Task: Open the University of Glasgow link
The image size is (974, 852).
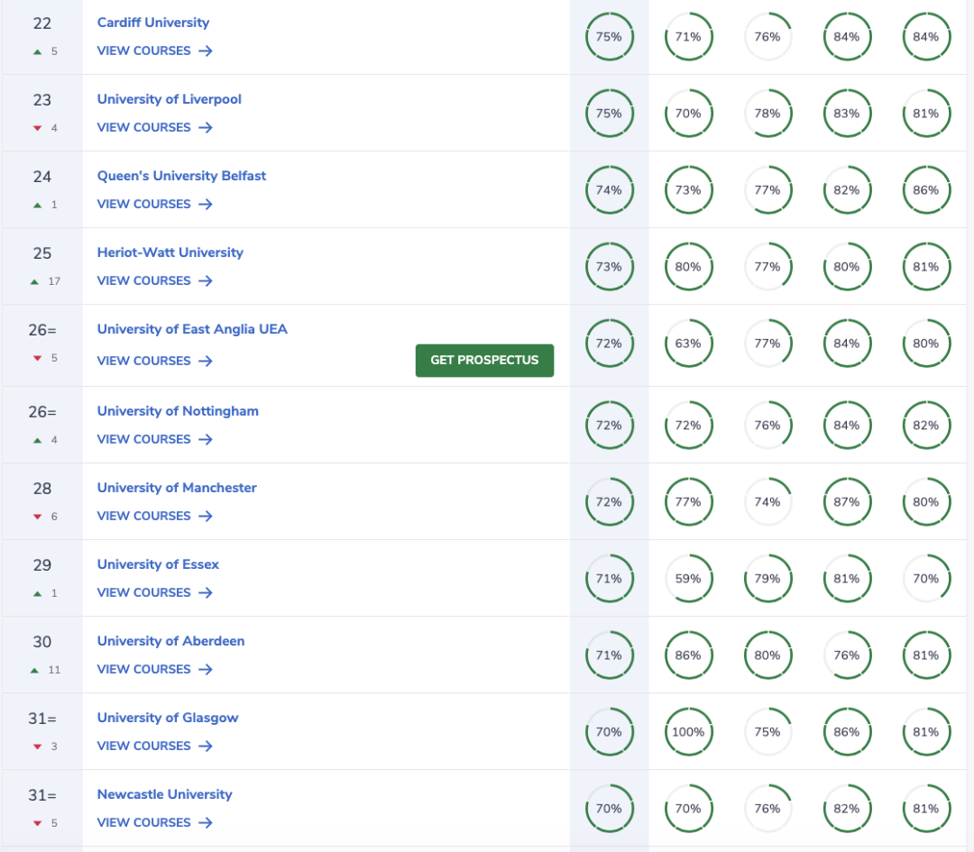Action: point(168,718)
